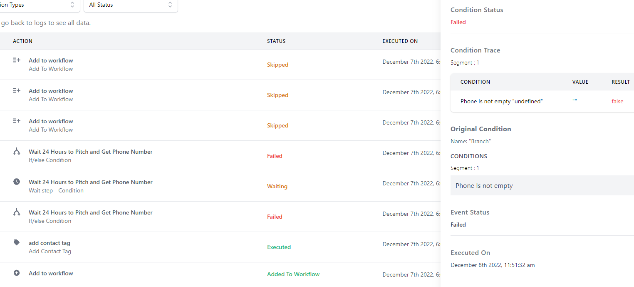The width and height of the screenshot is (634, 287).
Task: Click the clock icon beside Wait step - Condition
Action: pos(17,182)
